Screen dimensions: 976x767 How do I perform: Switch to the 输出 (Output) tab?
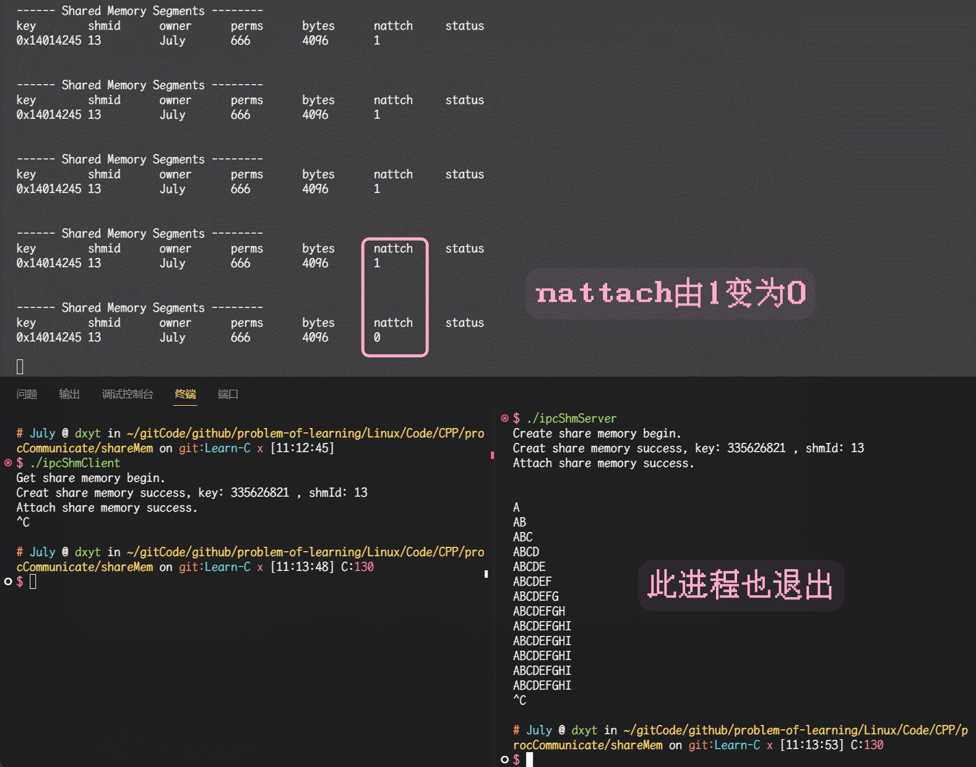(x=69, y=394)
